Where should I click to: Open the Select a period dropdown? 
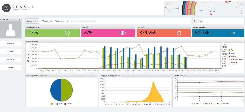(x=31, y=21)
